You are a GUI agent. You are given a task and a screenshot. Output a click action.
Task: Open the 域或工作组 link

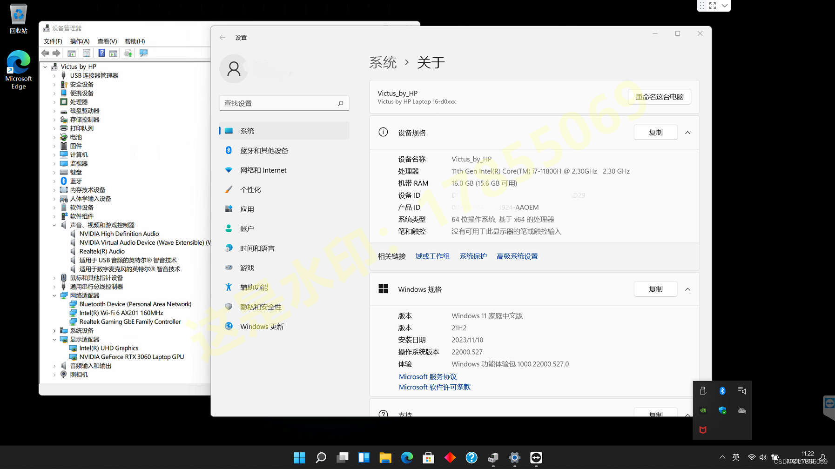432,256
